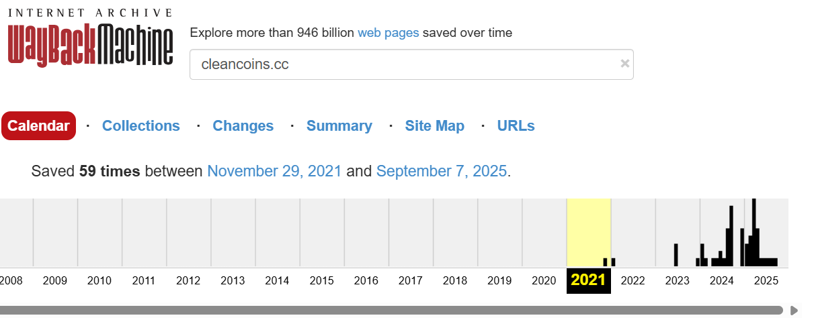Switch to the URLs tab
Image resolution: width=814 pixels, height=330 pixels.
coord(516,126)
